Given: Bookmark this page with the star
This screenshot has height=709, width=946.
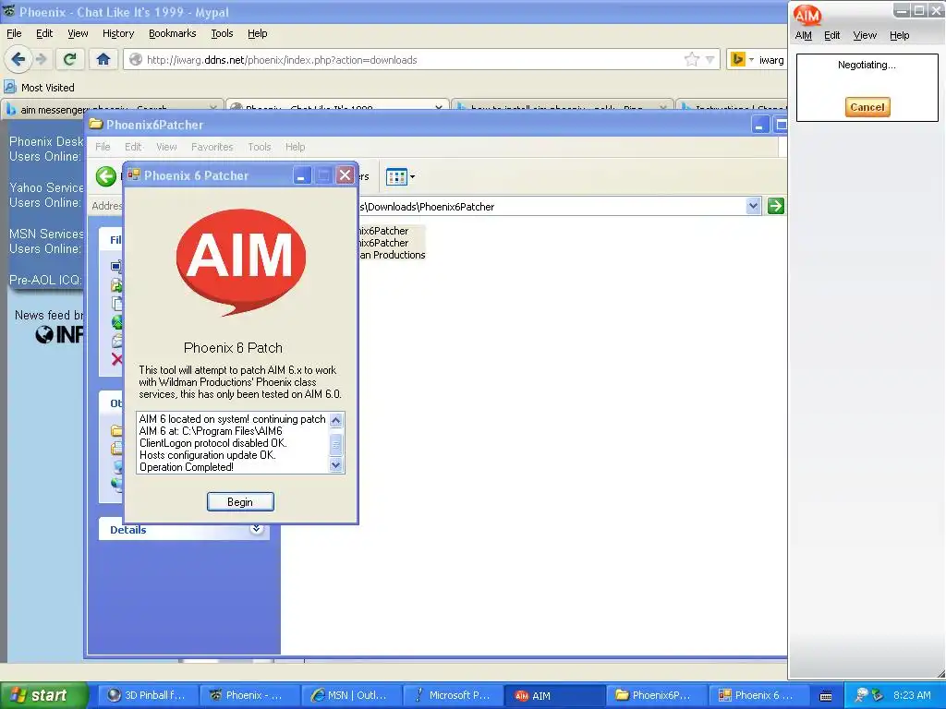Looking at the screenshot, I should tap(691, 59).
